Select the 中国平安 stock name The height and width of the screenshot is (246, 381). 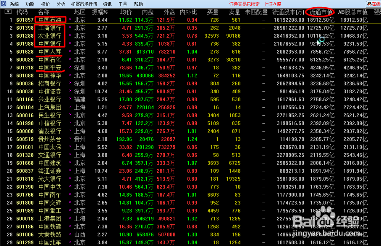(50, 68)
